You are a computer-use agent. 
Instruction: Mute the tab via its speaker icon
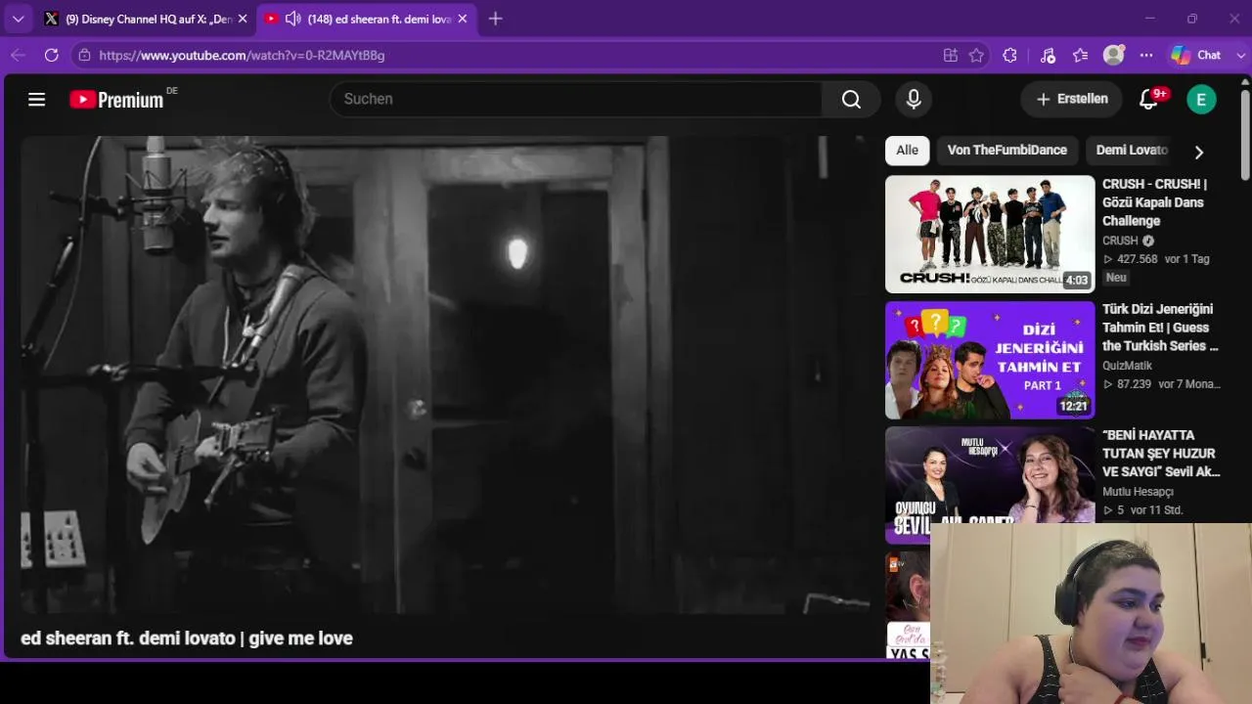click(x=292, y=19)
